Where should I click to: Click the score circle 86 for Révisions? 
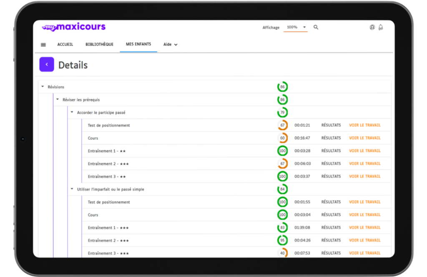click(x=282, y=87)
